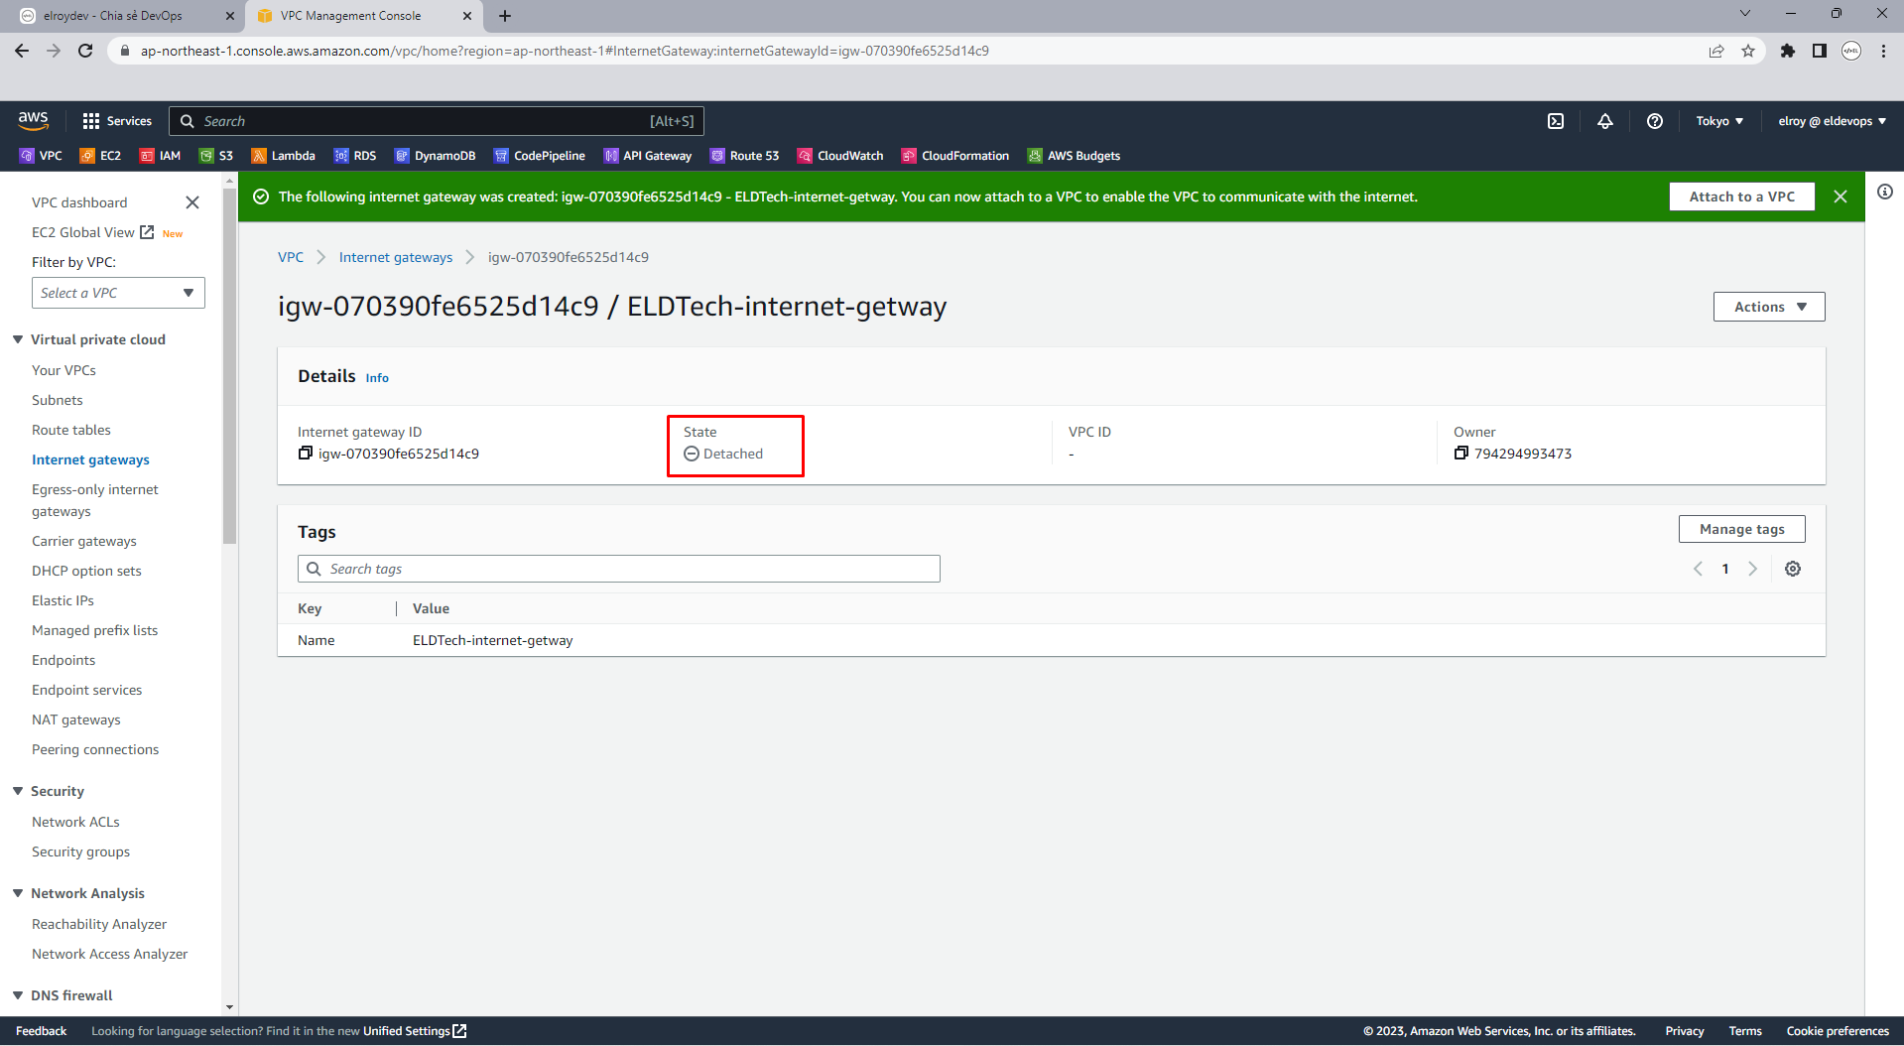The image size is (1904, 1046).
Task: Open the elroy @ eldevops account menu
Action: tap(1832, 121)
